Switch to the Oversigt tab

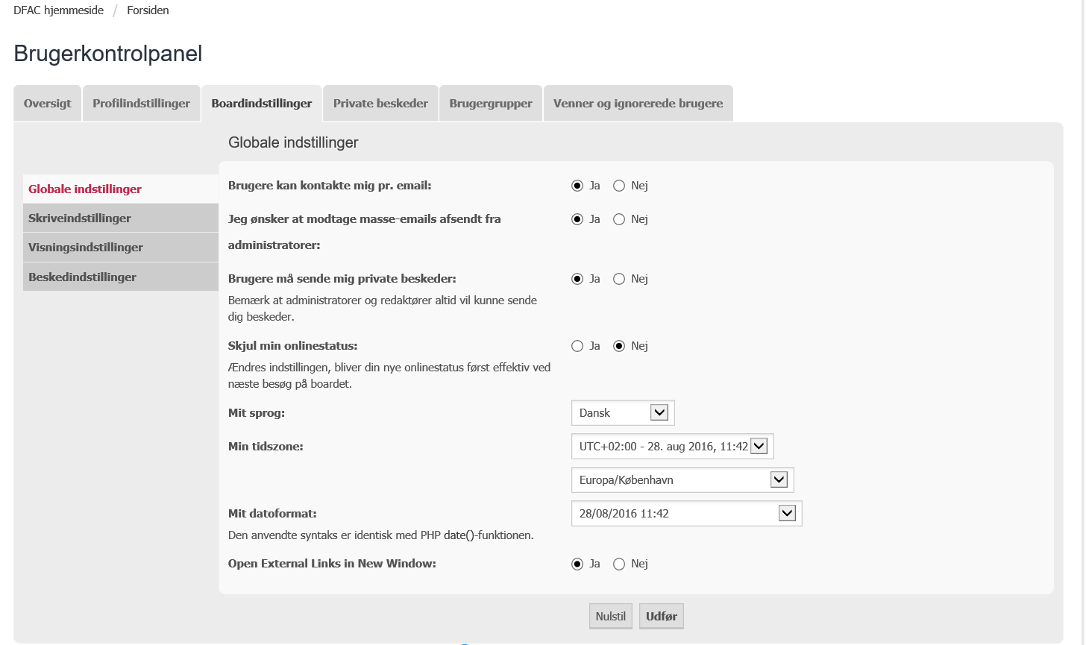(48, 104)
